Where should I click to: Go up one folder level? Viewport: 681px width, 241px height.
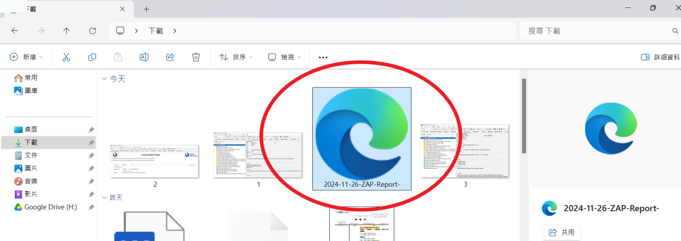(x=67, y=31)
